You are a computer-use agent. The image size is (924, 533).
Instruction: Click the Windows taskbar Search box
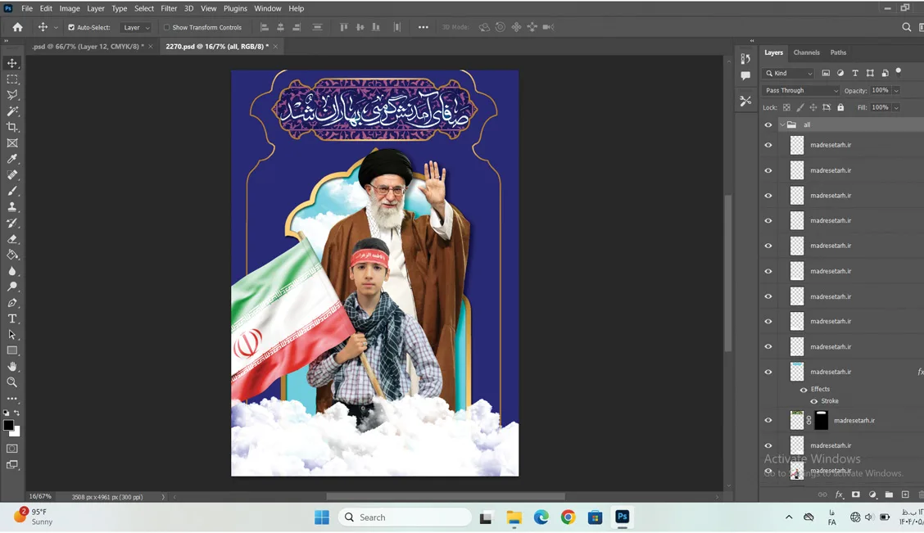coord(405,517)
